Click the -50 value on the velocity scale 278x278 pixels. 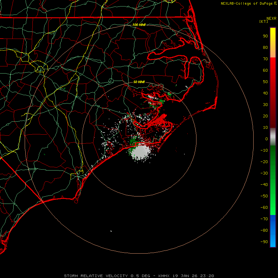click(264, 196)
